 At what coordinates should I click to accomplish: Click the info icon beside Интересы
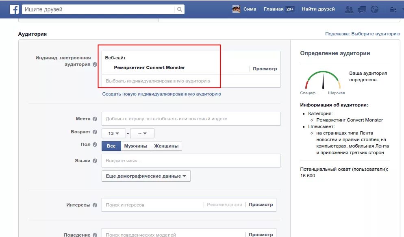95,205
